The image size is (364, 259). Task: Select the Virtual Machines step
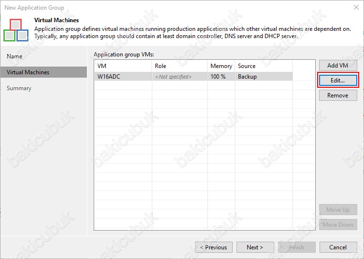tap(28, 72)
